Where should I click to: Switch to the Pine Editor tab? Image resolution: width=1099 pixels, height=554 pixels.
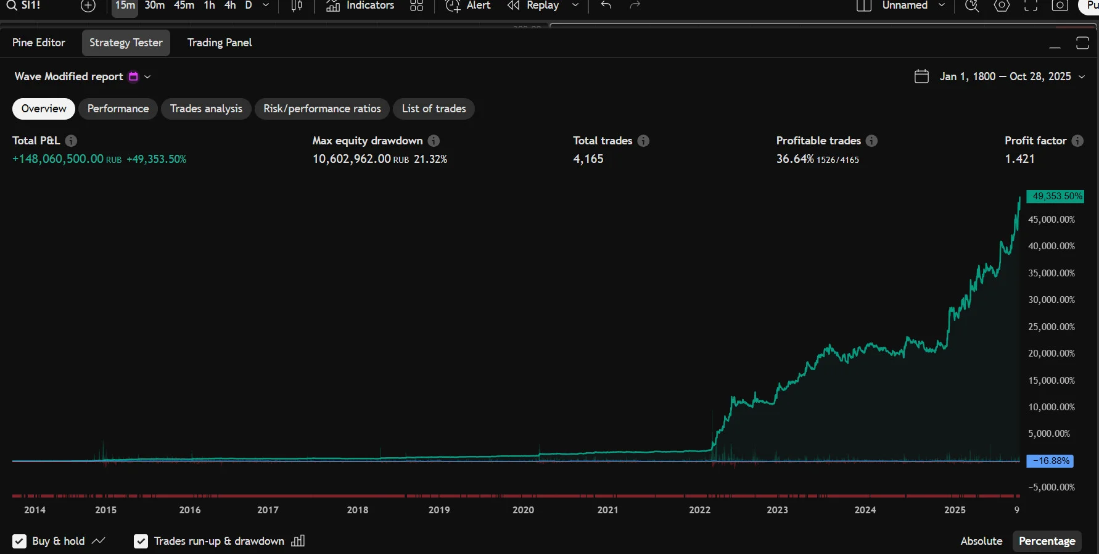39,43
